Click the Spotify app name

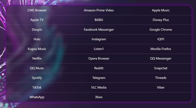(x=37, y=78)
